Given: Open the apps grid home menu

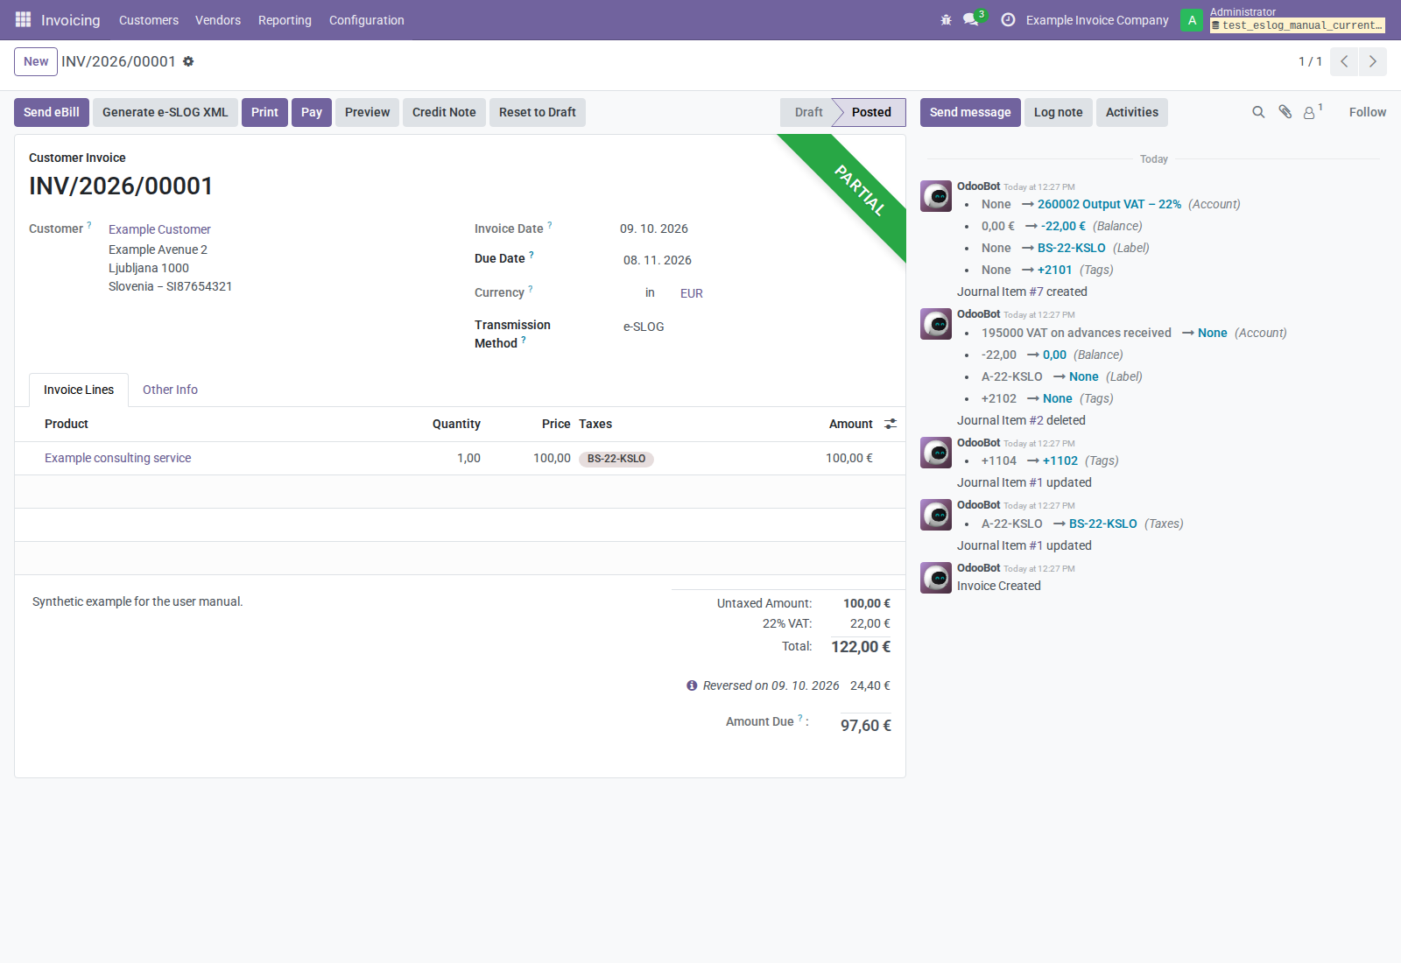Looking at the screenshot, I should pos(23,19).
